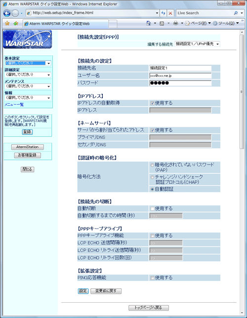The width and height of the screenshot is (247, 318).
Task: Open the メンテナンス dropdown
Action: 28,86
